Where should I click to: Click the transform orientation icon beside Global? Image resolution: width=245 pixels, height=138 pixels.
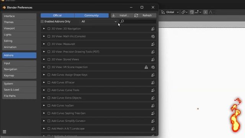tap(163, 12)
